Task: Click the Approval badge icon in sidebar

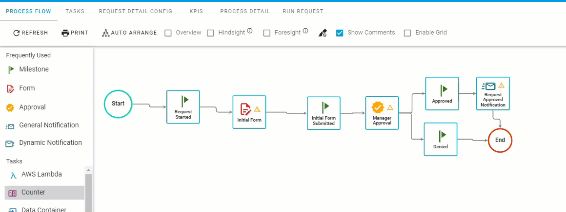Action: [x=10, y=107]
